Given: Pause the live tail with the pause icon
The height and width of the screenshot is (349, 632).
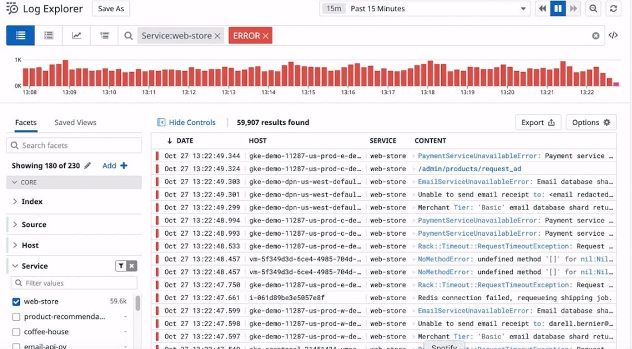Looking at the screenshot, I should (558, 8).
